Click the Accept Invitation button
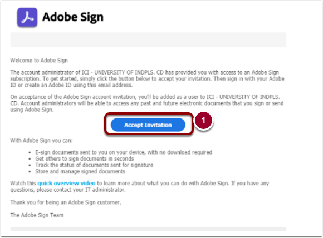 tap(148, 125)
